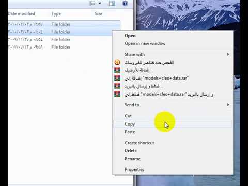Sort by the Type column header
Screen dimensions: 248x186
coord(56,14)
